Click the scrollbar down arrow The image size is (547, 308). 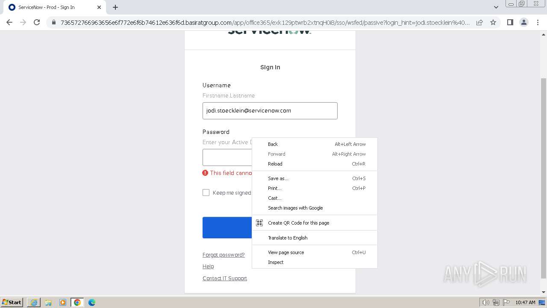click(544, 292)
